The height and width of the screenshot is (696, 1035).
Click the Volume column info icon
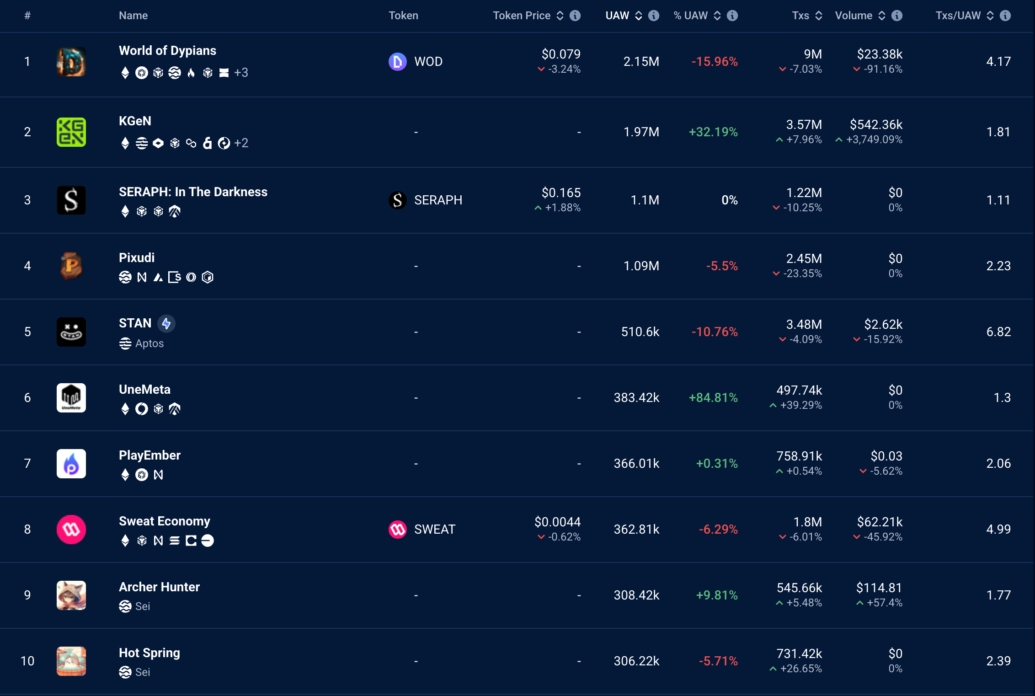pos(897,16)
